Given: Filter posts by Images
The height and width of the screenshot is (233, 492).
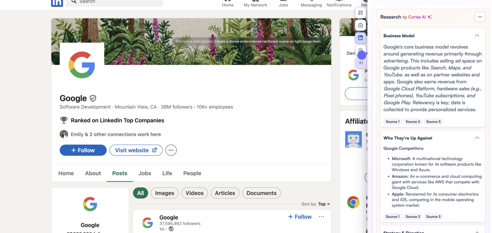Looking at the screenshot, I should (165, 193).
